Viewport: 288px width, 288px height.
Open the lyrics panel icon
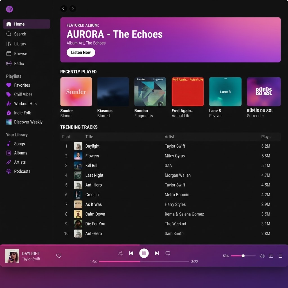(271, 256)
